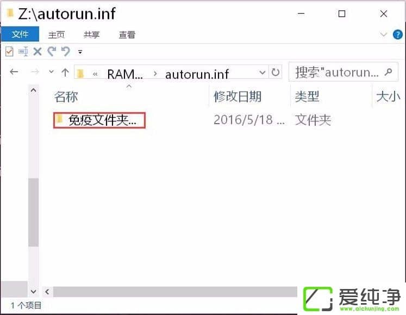This screenshot has width=406, height=315.
Task: Sort by the 类型 column header
Action: click(307, 97)
